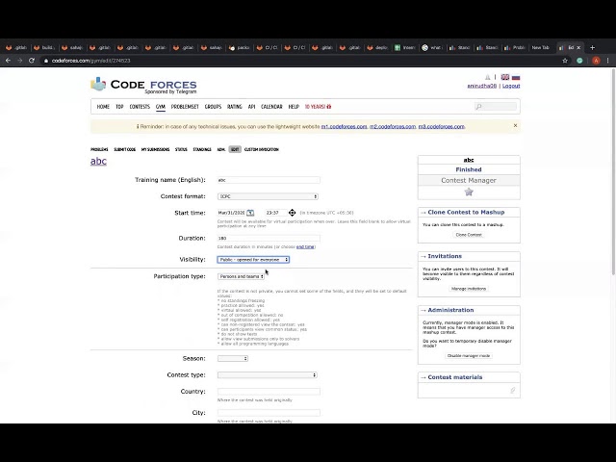The height and width of the screenshot is (462, 616).
Task: Open RATING in main navigation
Action: [235, 107]
